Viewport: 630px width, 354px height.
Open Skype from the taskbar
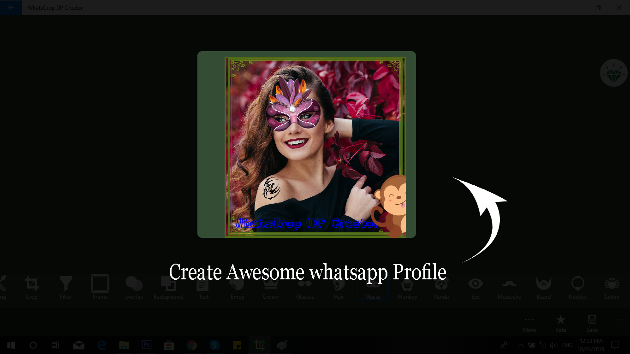[x=214, y=345]
